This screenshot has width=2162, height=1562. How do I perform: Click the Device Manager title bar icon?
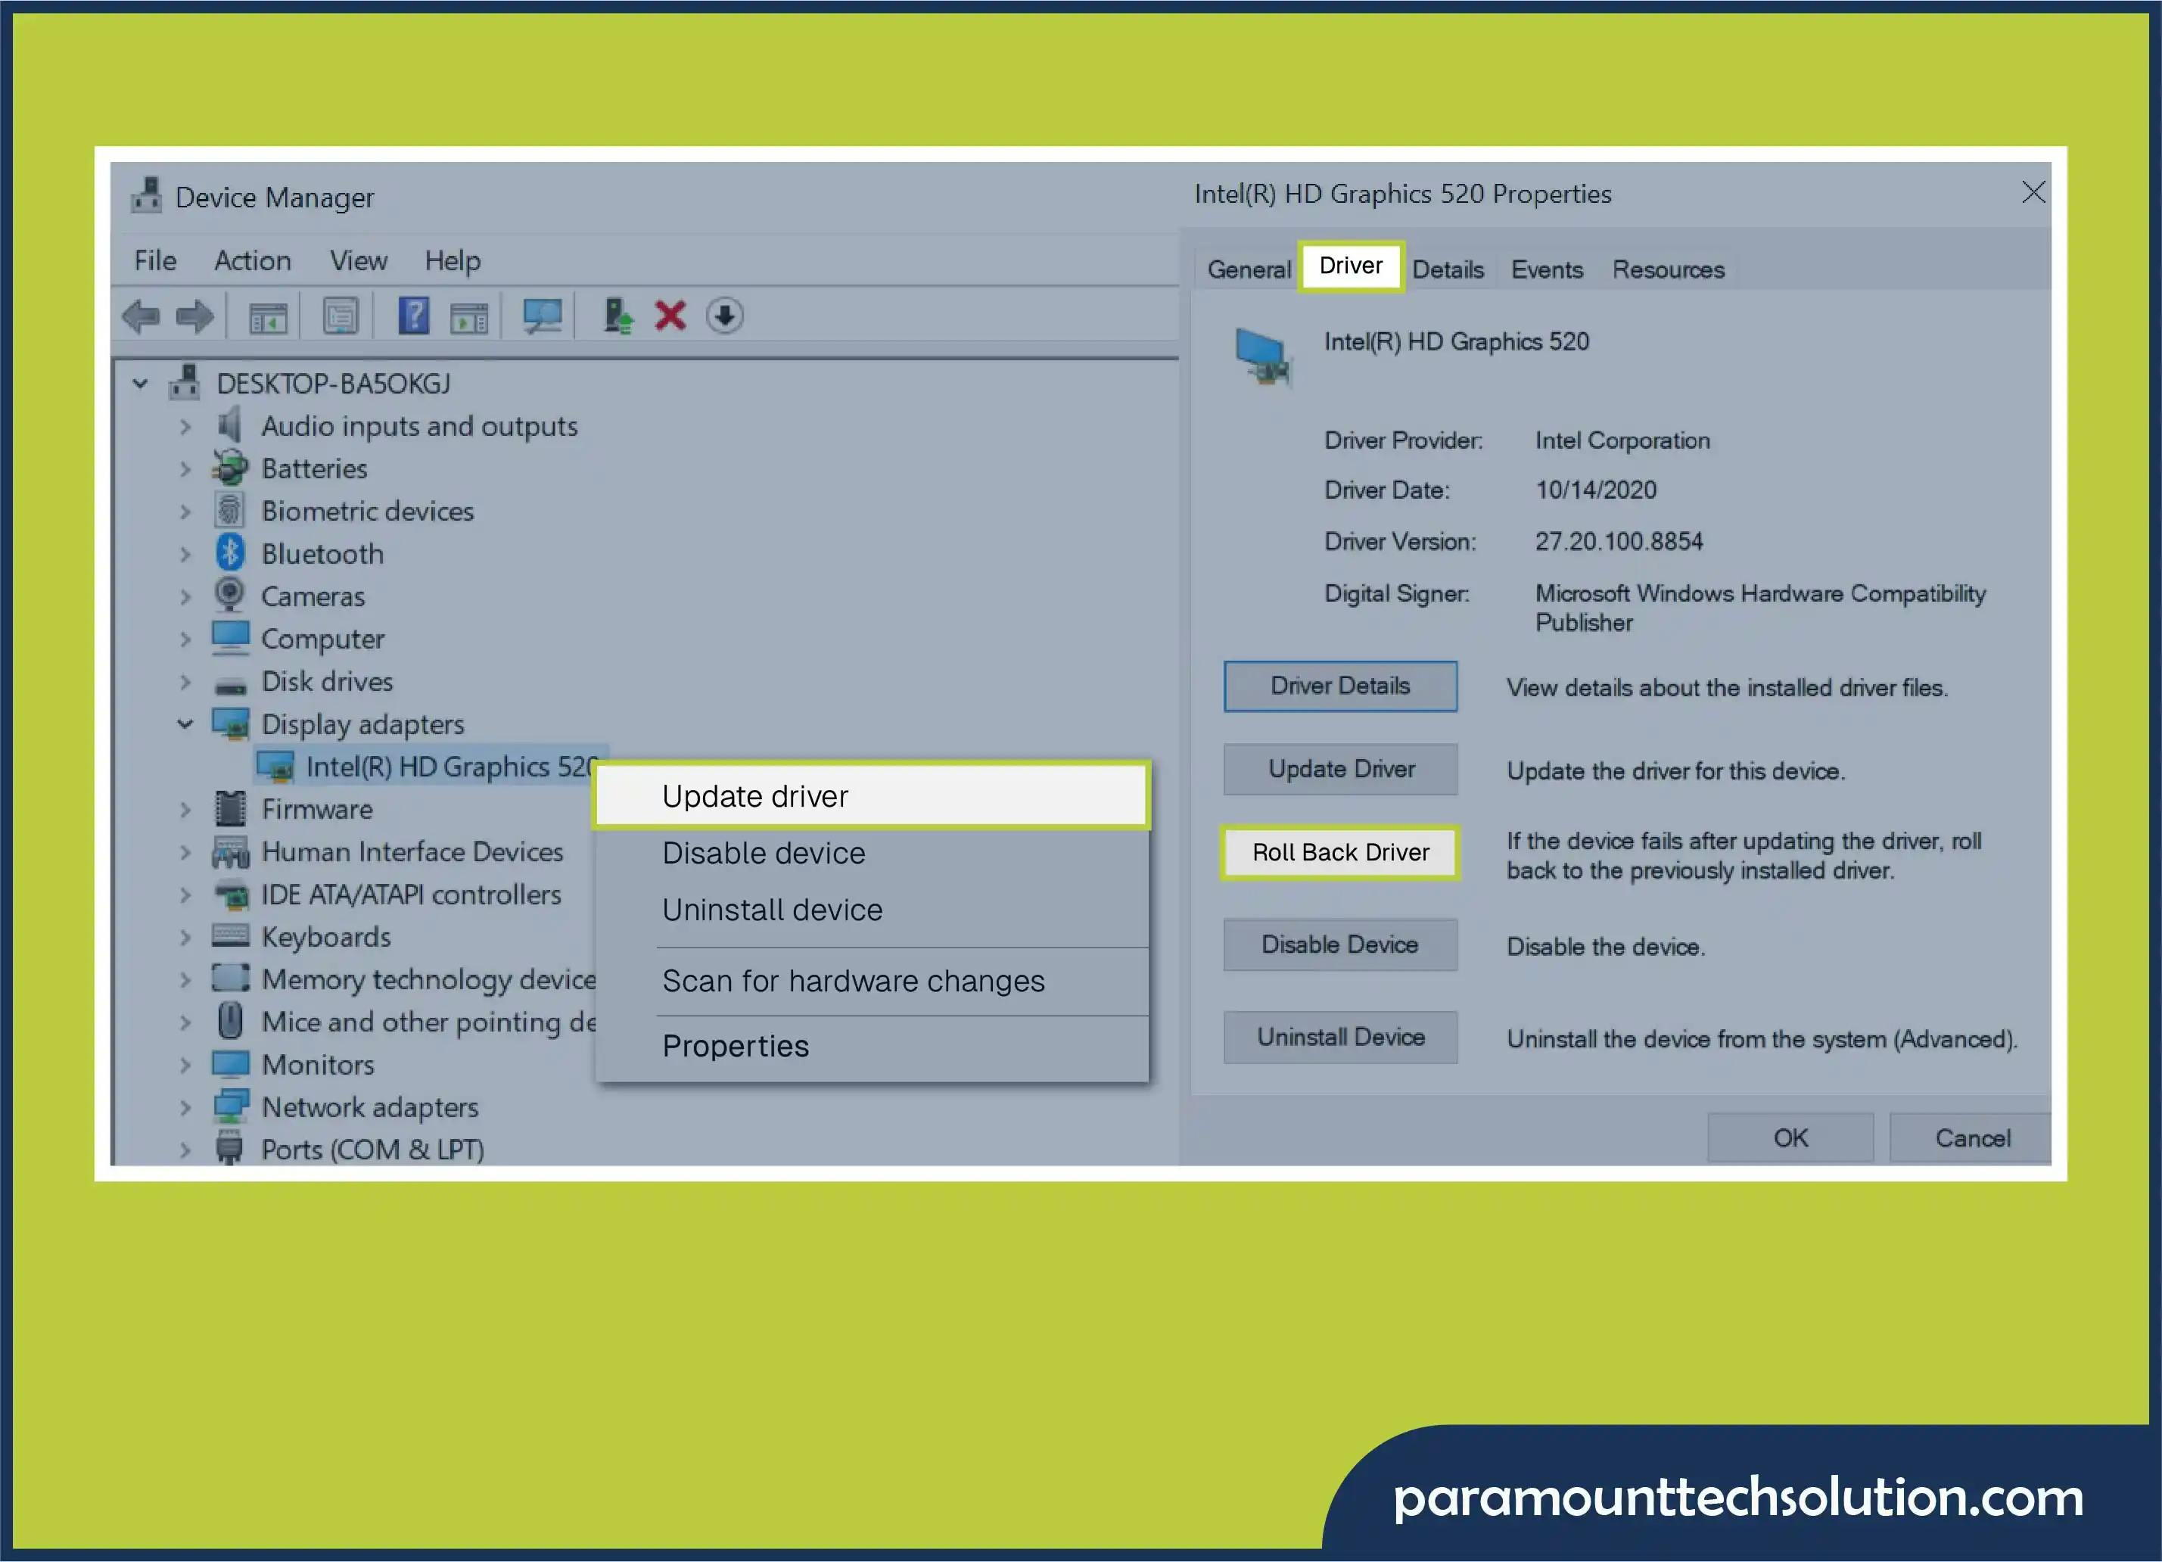pyautogui.click(x=146, y=195)
